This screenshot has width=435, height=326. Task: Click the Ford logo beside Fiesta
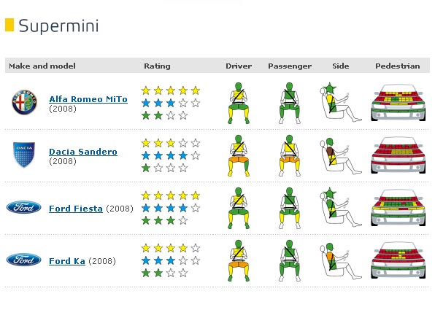coord(24,207)
